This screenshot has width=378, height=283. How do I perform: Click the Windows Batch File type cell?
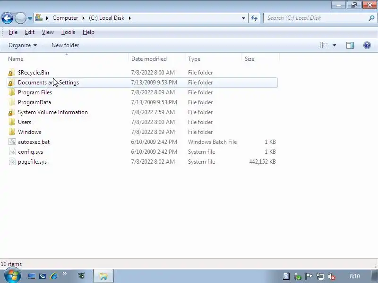pyautogui.click(x=212, y=142)
